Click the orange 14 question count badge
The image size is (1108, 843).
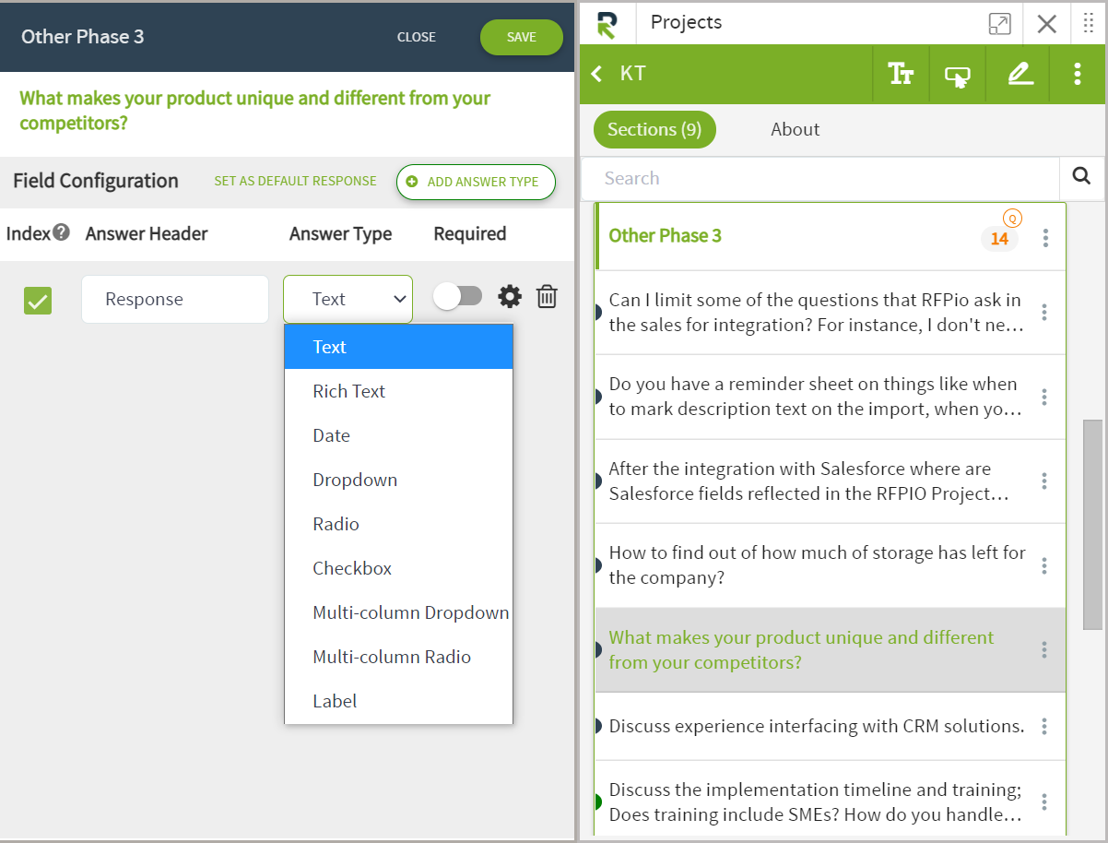pos(1000,239)
